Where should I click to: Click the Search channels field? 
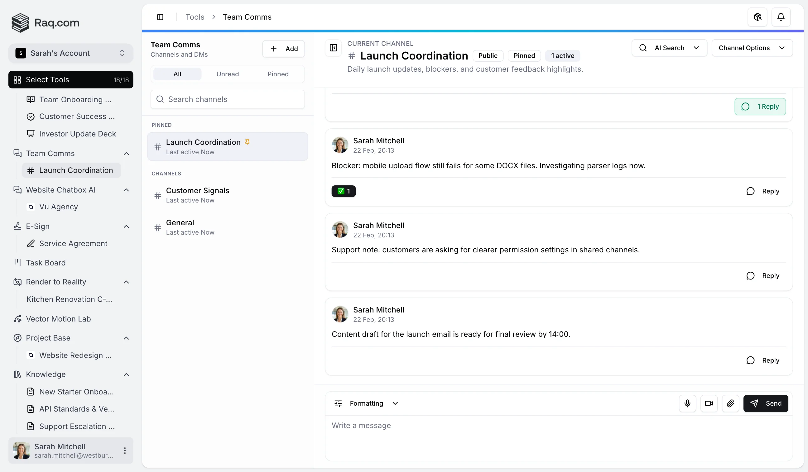(x=227, y=99)
